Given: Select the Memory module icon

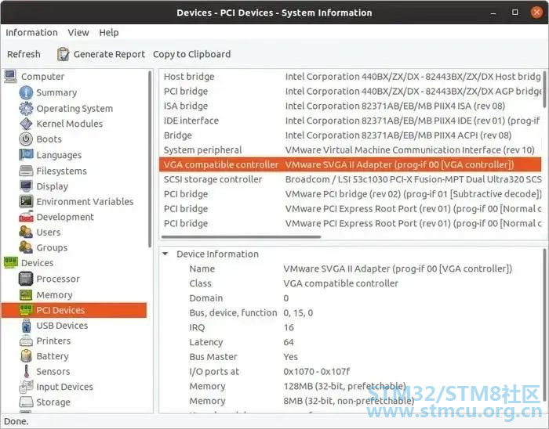Looking at the screenshot, I should tap(26, 295).
